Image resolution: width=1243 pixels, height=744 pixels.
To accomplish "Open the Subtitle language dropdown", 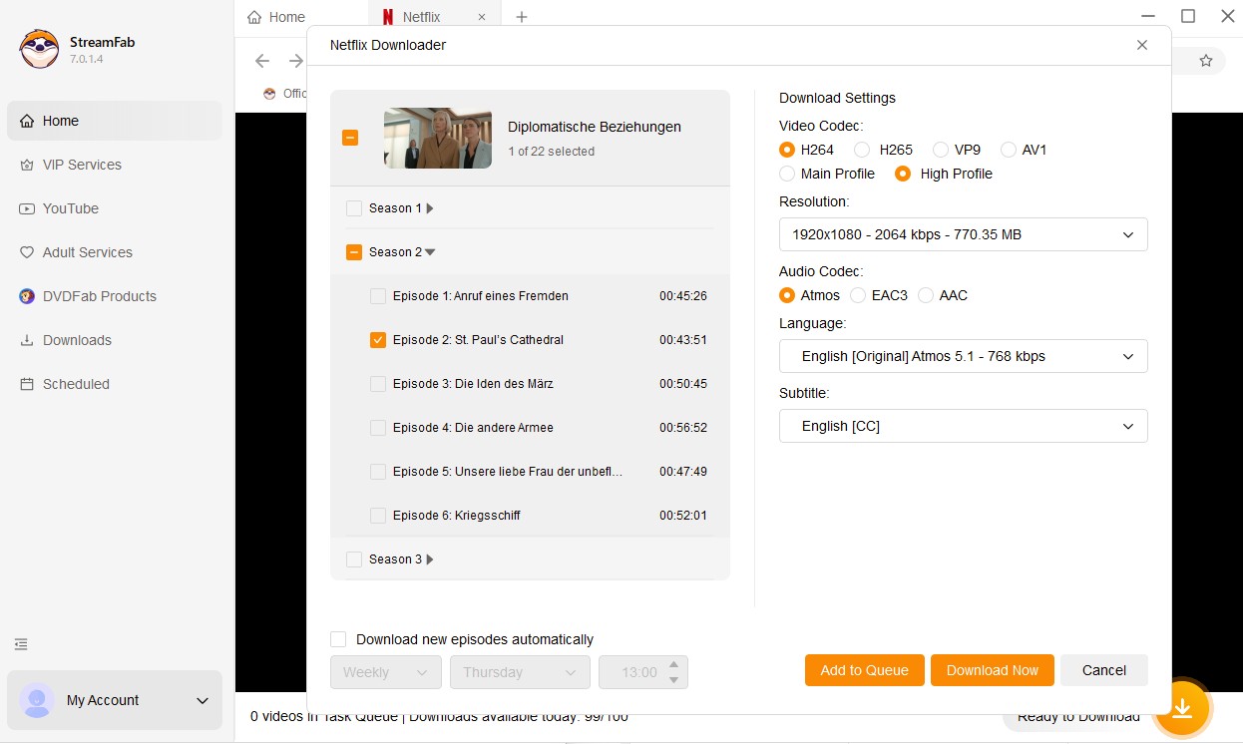I will pyautogui.click(x=962, y=426).
